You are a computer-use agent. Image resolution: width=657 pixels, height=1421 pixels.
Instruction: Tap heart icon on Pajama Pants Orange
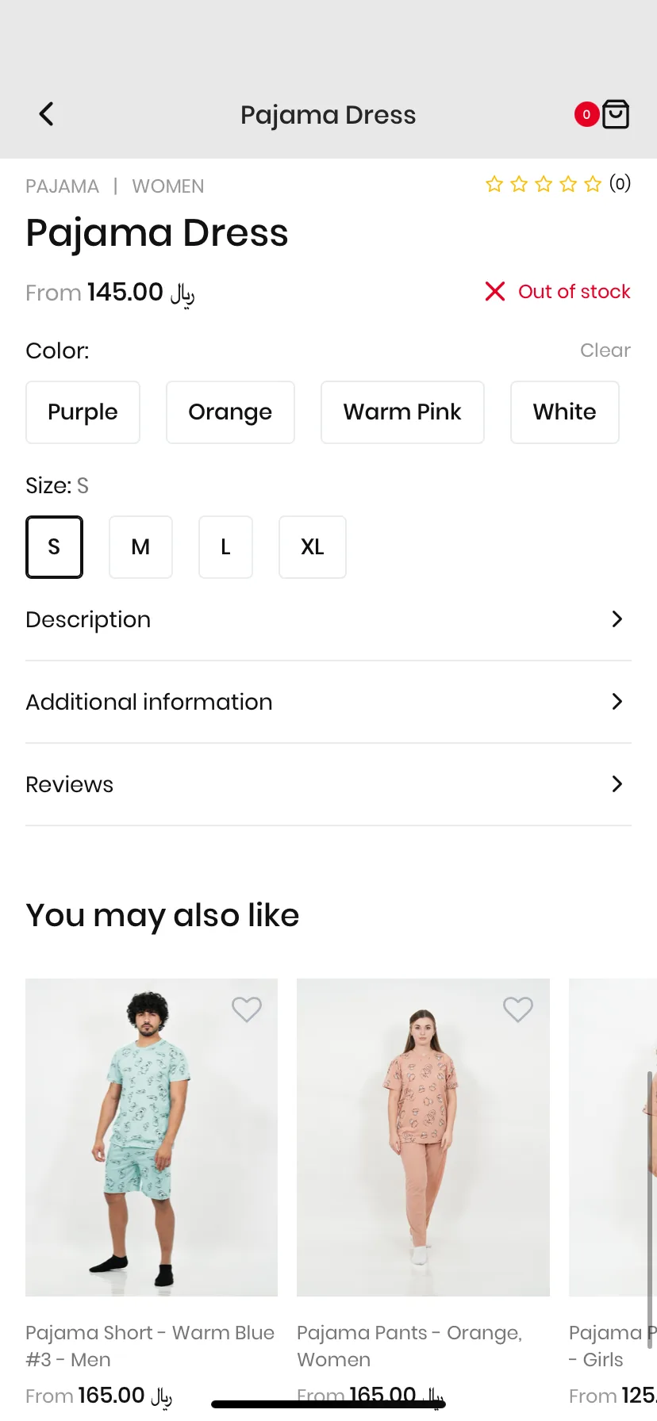(518, 1009)
